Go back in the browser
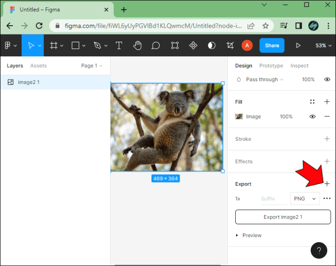 (10, 26)
